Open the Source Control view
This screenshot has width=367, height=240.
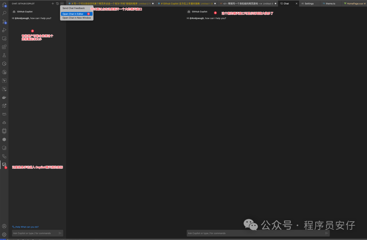[x=4, y=21]
